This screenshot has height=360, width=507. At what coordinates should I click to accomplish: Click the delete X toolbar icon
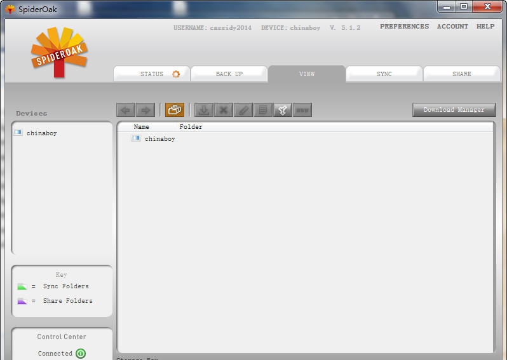pos(224,110)
